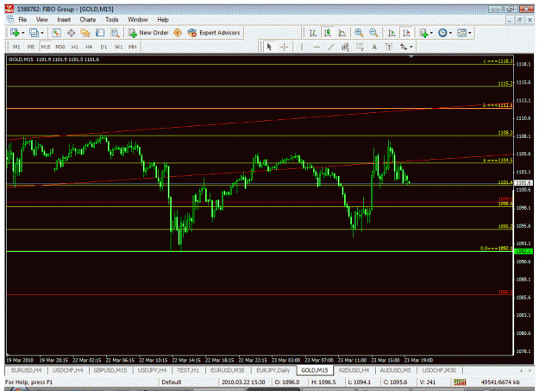Viewport: 539px width, 391px height.
Task: Toggle the Market Watch window icon
Action: (x=56, y=33)
